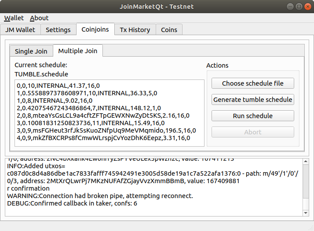Select the Multiple Join tab

(78, 51)
